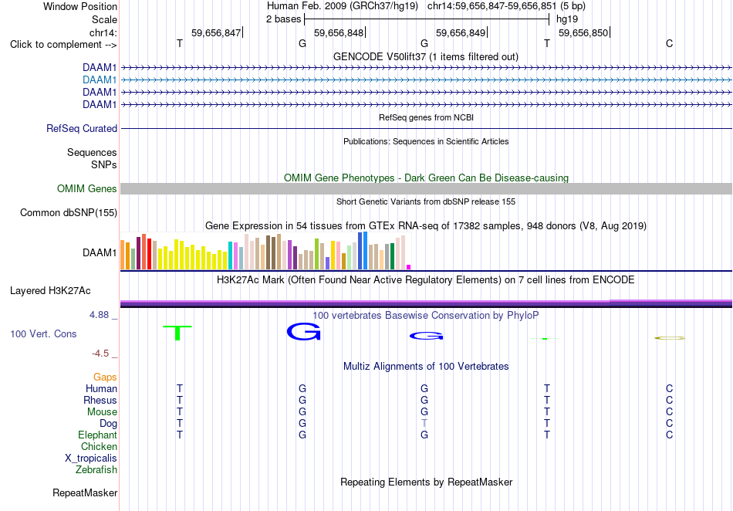Click the OMIM Genes label
The width and height of the screenshot is (733, 511).
(x=86, y=189)
